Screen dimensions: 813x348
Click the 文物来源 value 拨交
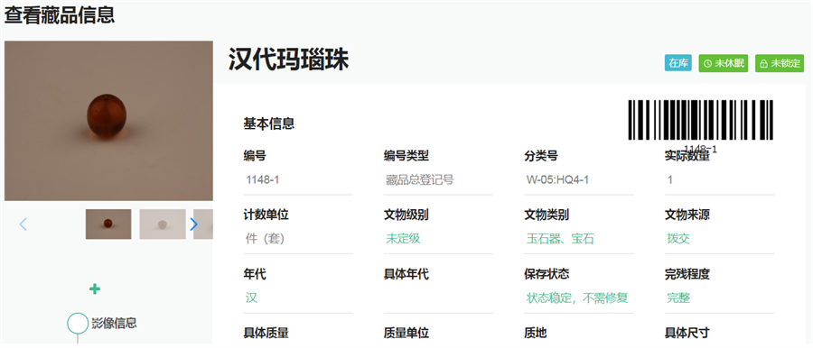[678, 239]
